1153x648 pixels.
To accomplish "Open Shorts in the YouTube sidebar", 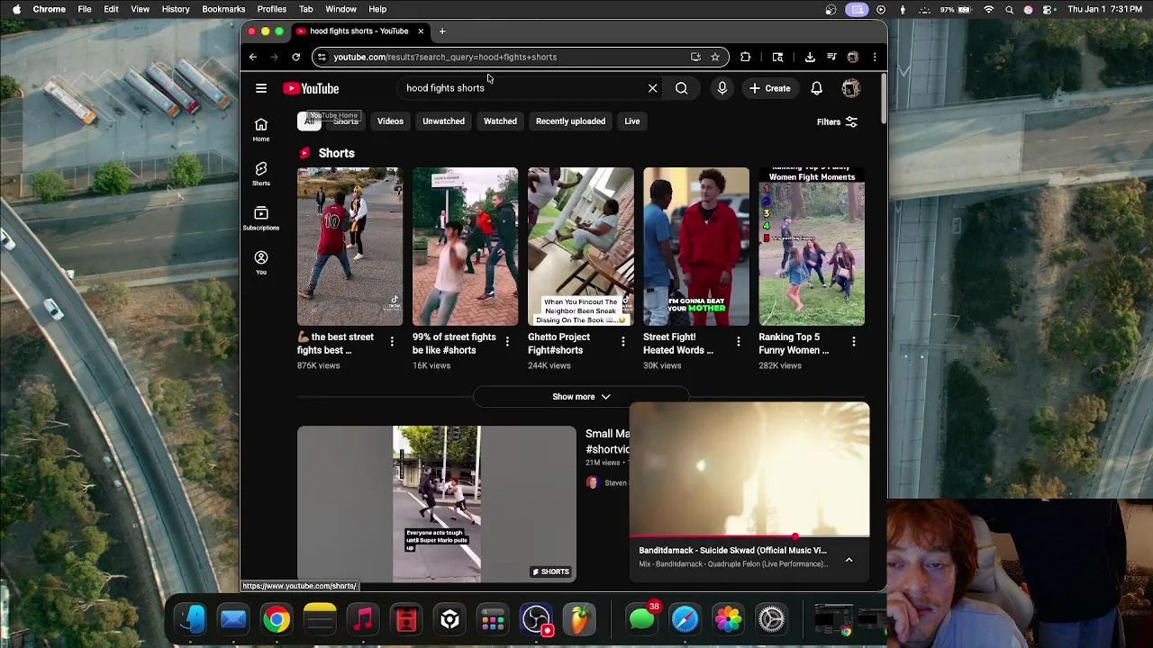I will coord(260,174).
